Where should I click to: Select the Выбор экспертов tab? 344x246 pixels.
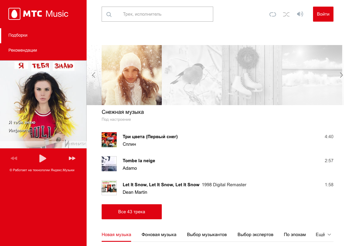coord(255,235)
